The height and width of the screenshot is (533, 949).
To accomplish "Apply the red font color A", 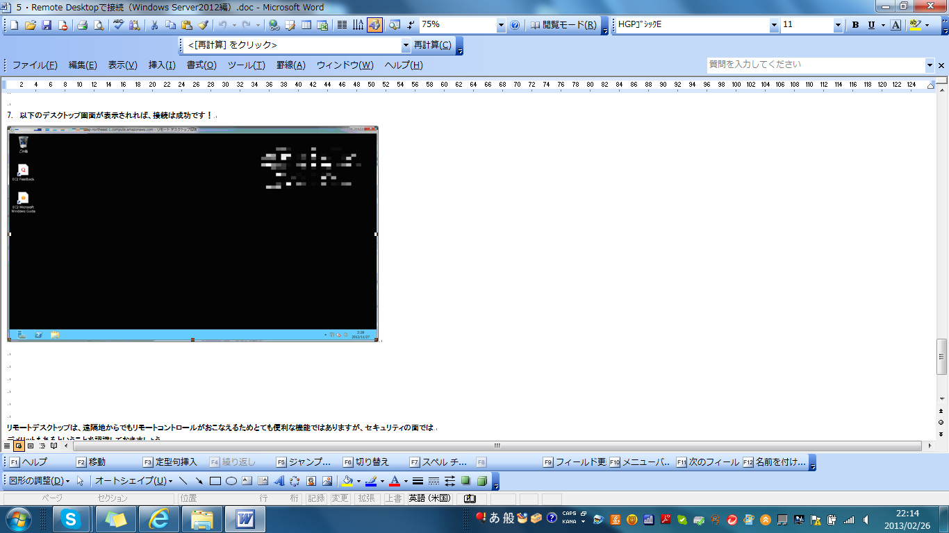I will tap(395, 481).
